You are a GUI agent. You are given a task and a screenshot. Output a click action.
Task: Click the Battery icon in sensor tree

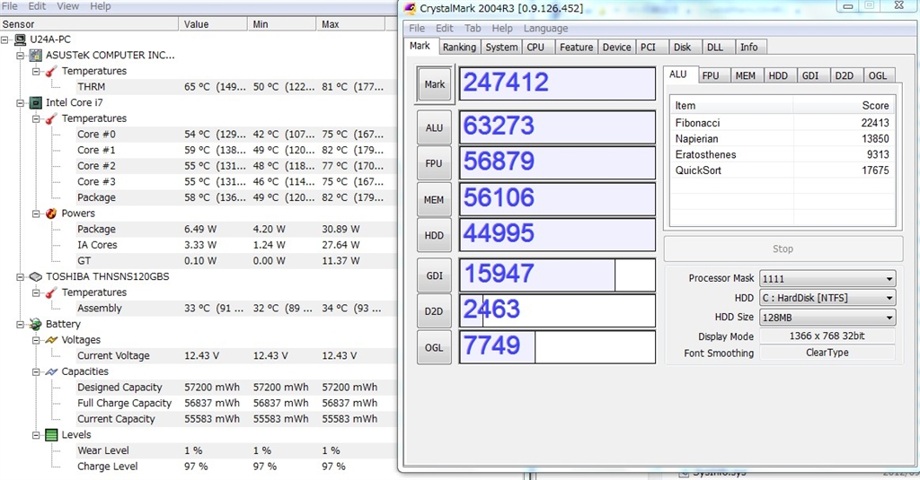[35, 324]
